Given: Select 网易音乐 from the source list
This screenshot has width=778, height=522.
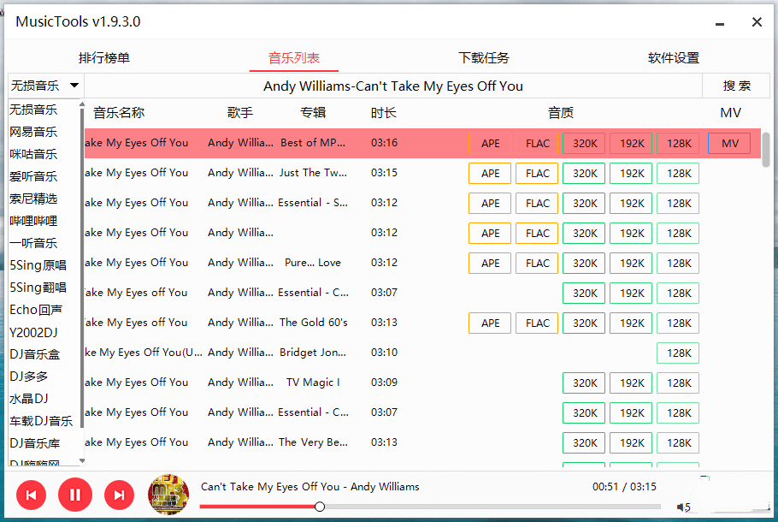Looking at the screenshot, I should tap(34, 132).
